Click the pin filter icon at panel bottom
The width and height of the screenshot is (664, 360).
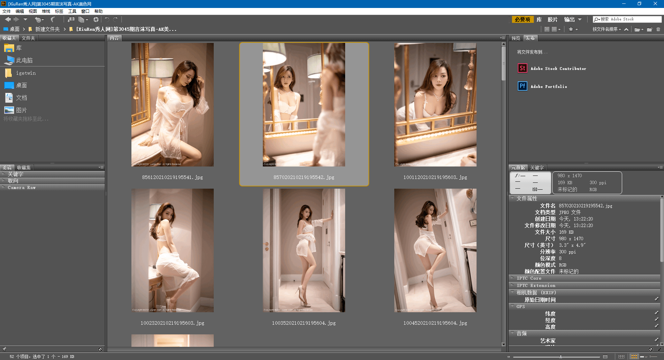pyautogui.click(x=4, y=349)
